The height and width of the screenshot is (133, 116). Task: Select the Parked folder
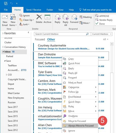tap(10, 56)
